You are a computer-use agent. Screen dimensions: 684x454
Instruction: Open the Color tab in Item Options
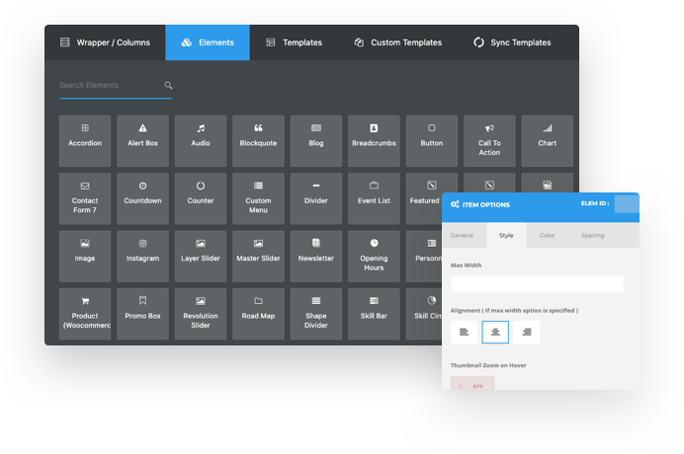click(x=547, y=236)
